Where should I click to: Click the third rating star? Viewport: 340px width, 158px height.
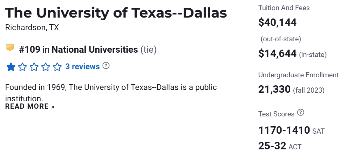coord(34,67)
